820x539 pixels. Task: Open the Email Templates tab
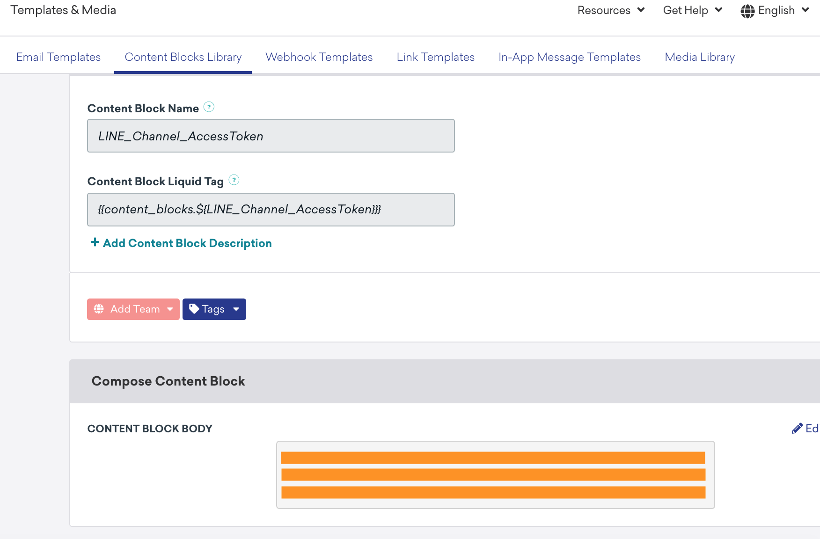tap(59, 57)
